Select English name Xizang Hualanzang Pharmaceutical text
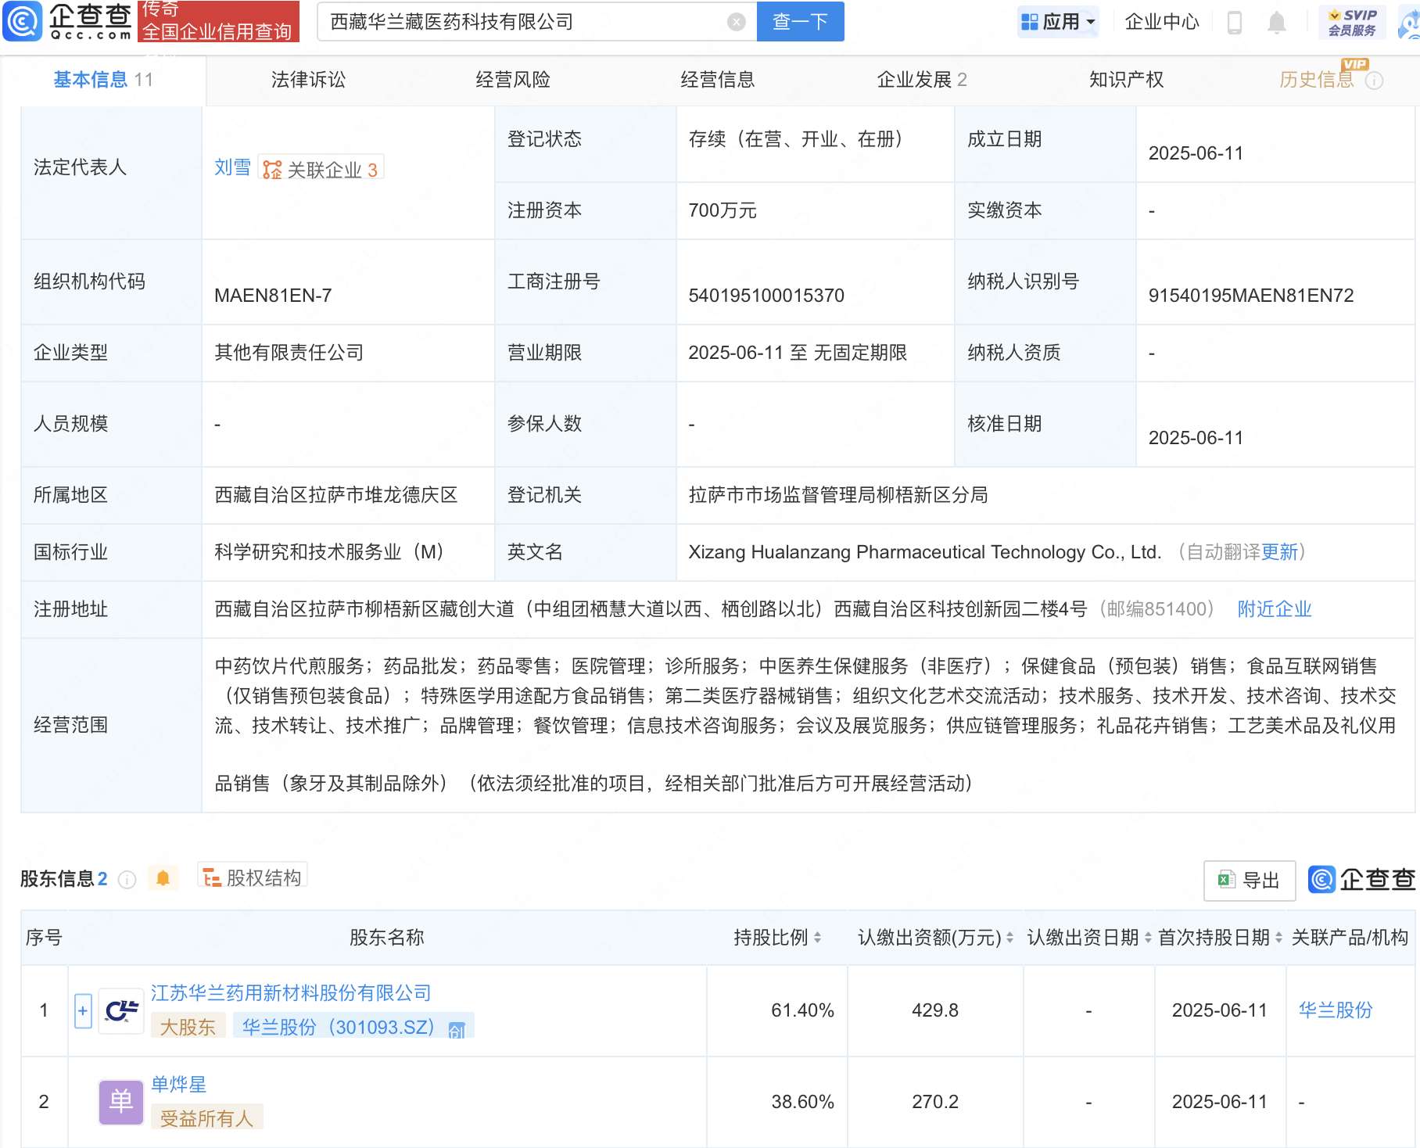 (x=925, y=552)
